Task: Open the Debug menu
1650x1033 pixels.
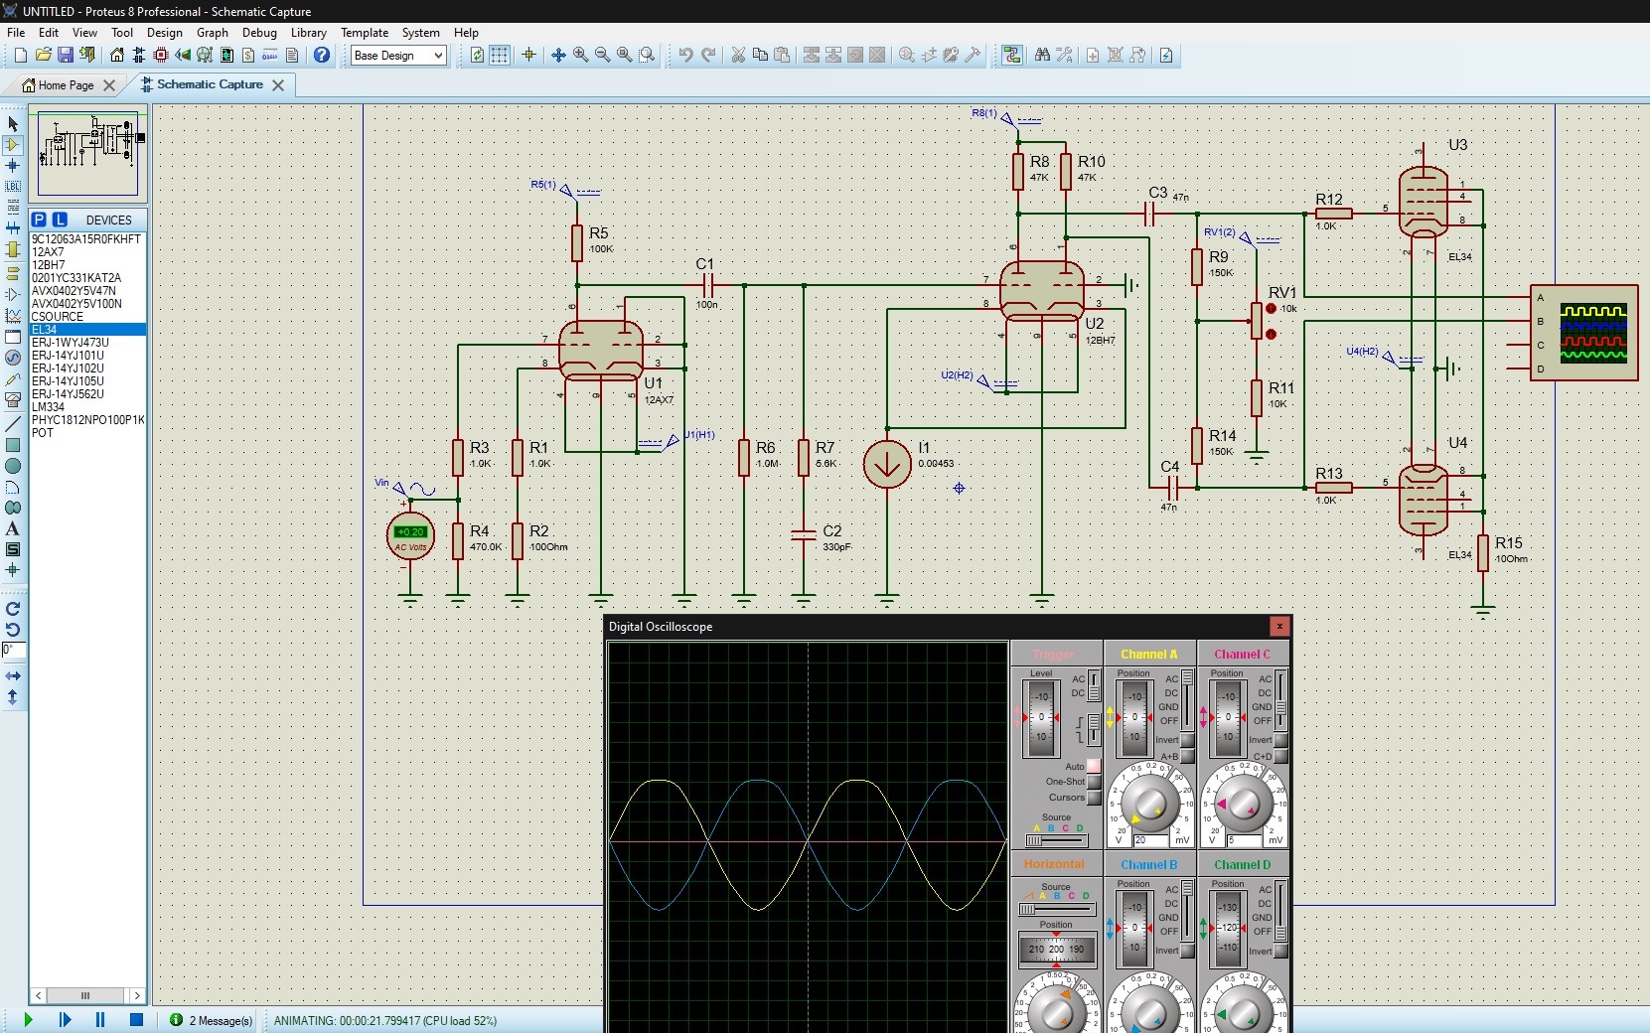Action: (259, 33)
